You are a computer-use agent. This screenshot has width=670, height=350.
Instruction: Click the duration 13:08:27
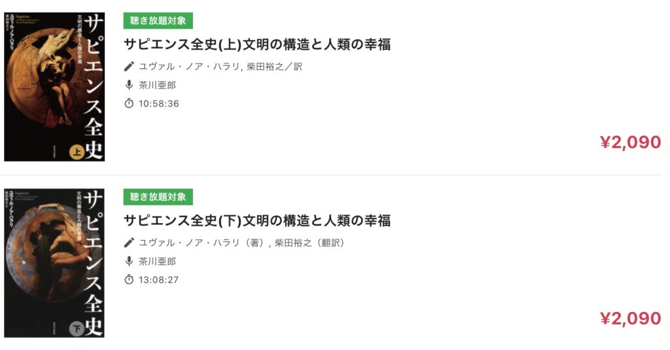(159, 279)
